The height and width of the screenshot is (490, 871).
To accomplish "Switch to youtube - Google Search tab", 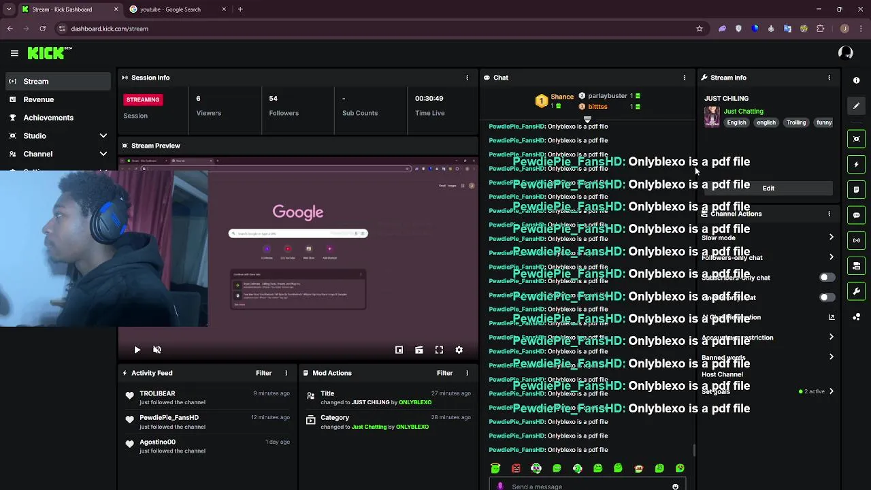I will click(177, 10).
